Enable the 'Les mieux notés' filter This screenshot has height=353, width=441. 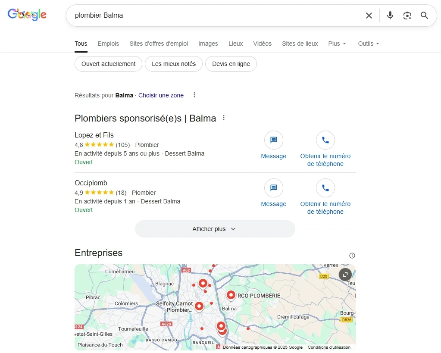click(x=173, y=63)
